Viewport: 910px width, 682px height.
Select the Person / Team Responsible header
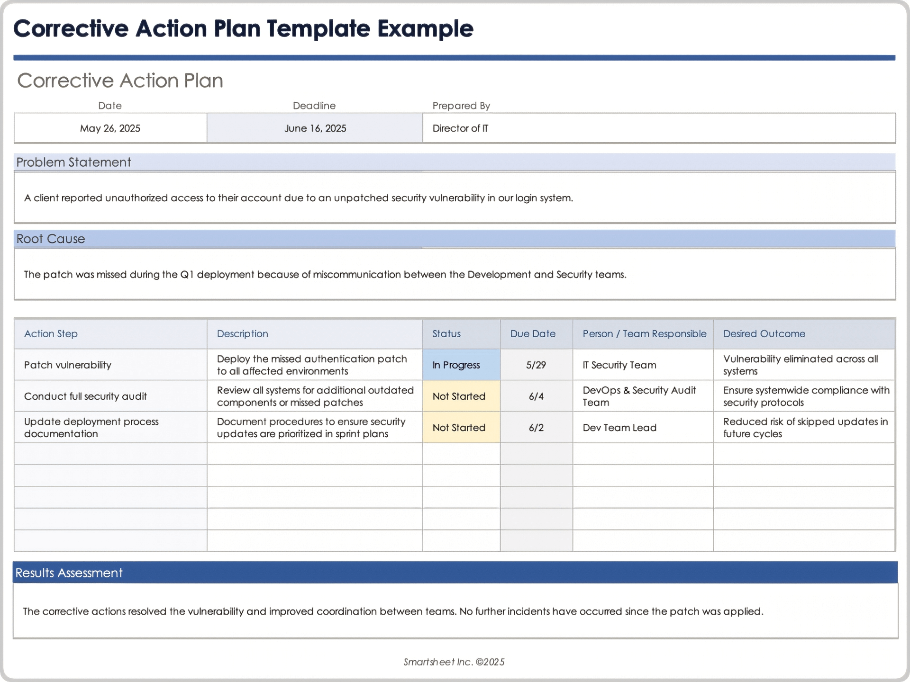coord(643,334)
